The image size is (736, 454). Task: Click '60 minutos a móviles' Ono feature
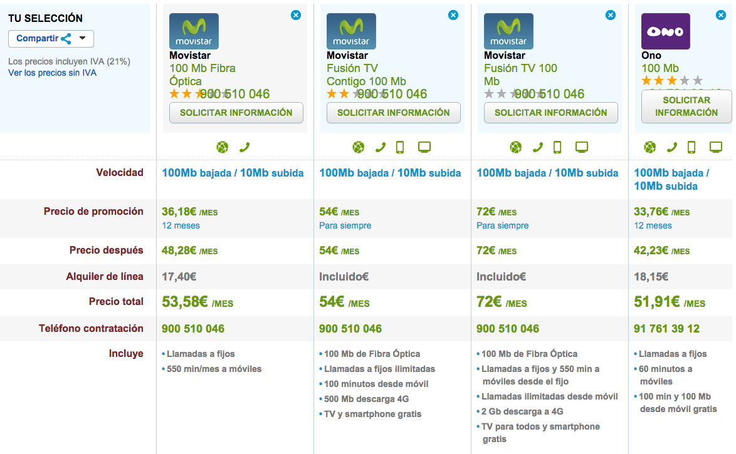(665, 375)
